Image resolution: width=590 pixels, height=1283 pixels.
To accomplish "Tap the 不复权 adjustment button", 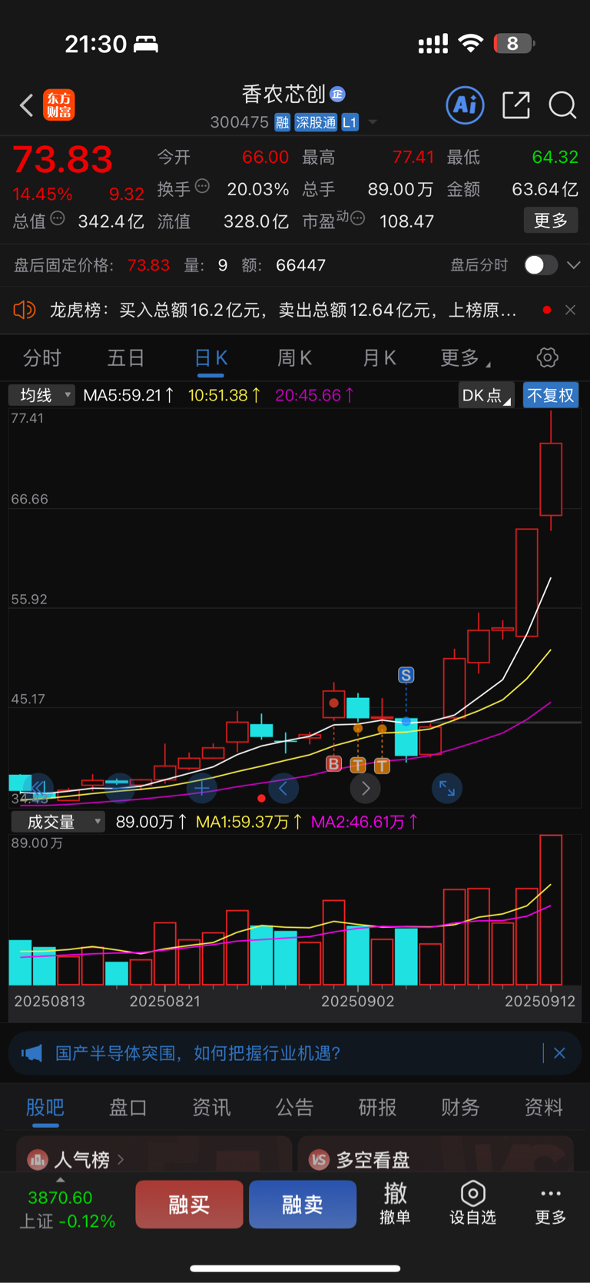I will coord(551,396).
